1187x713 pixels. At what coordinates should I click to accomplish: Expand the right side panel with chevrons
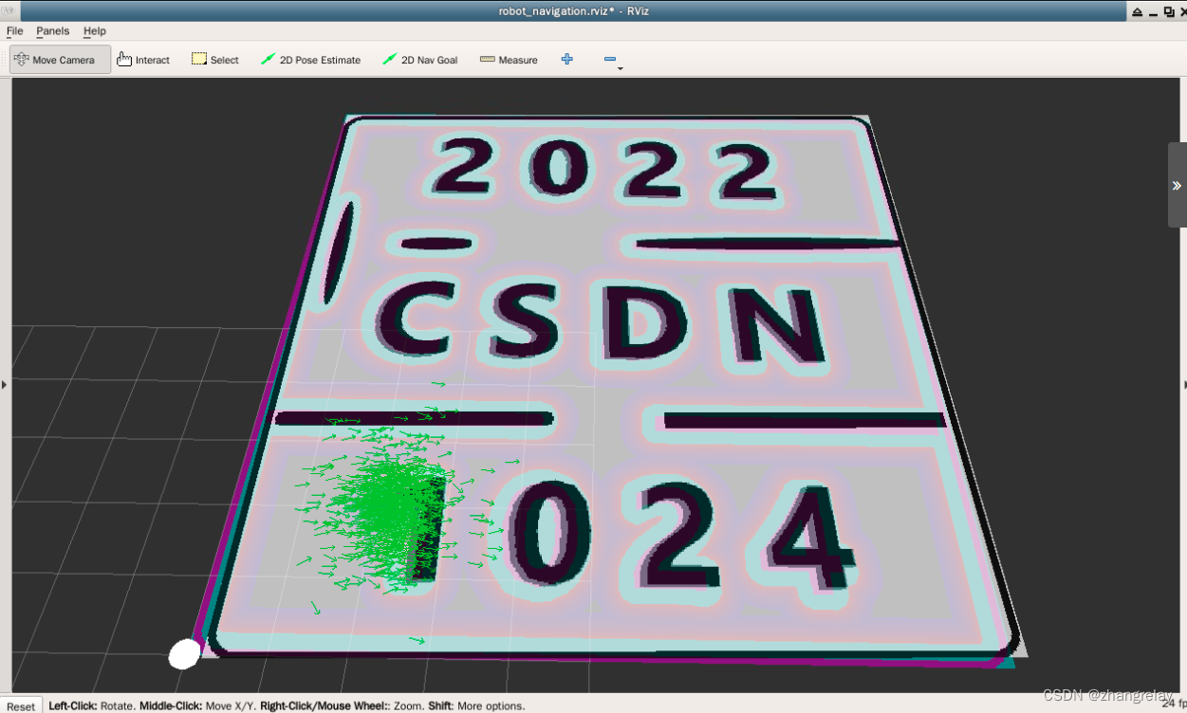1177,186
